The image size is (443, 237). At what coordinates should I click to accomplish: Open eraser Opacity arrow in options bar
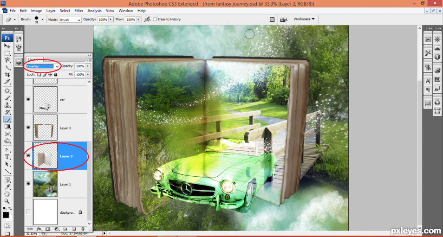coord(111,19)
